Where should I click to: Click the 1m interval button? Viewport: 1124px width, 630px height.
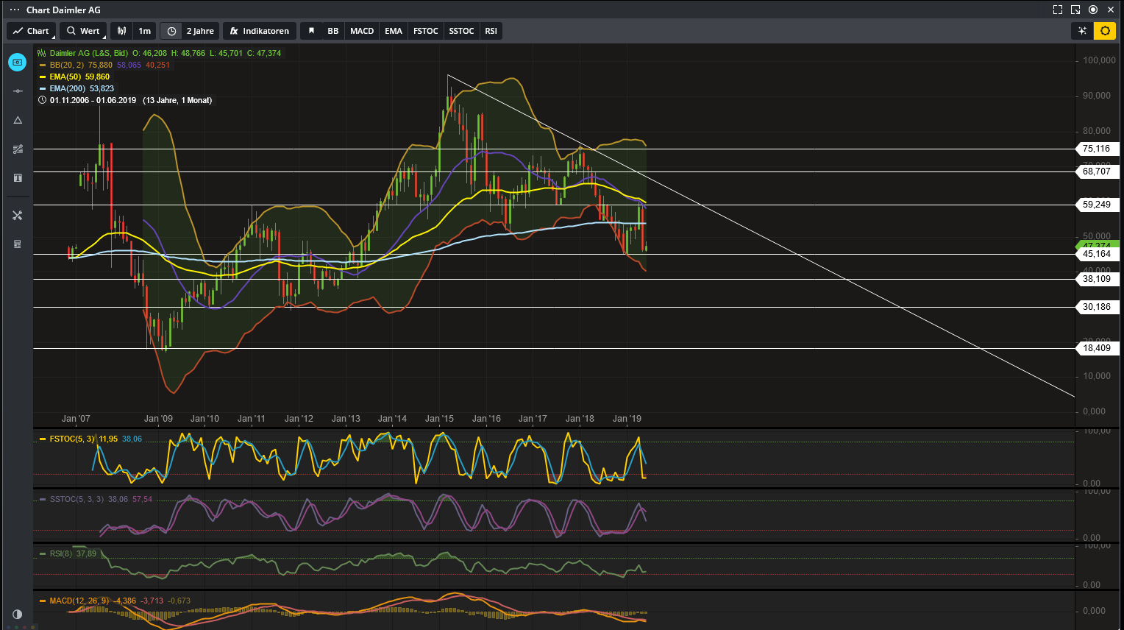[145, 31]
